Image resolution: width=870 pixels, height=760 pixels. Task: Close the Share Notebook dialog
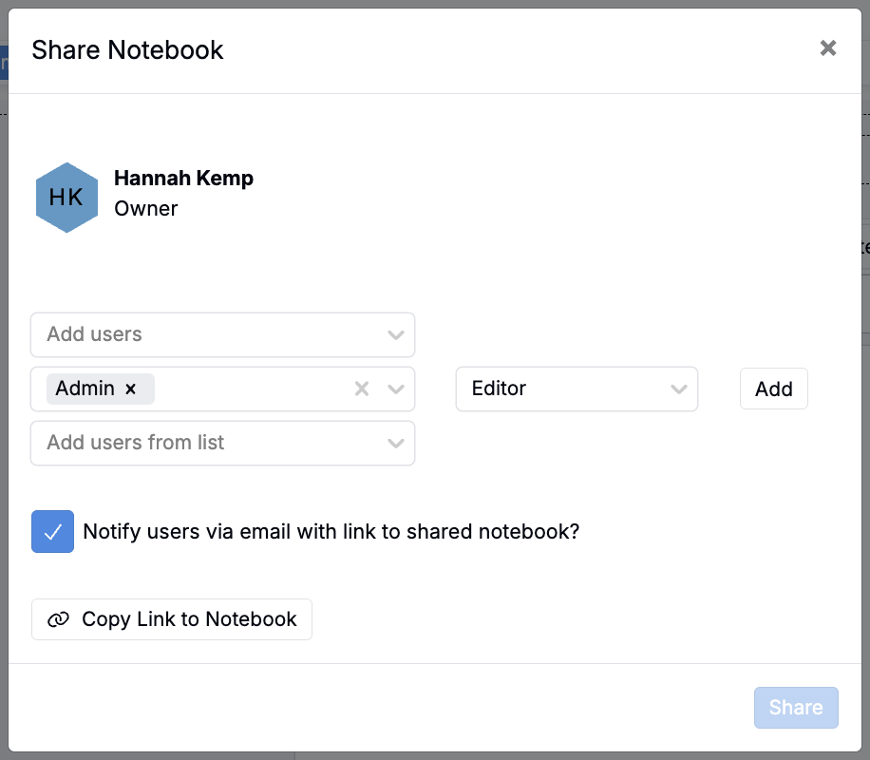click(x=828, y=48)
